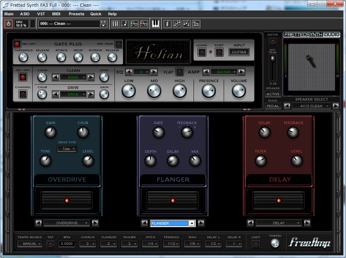Viewport: 346px width, 258px height.
Task: Select previous AMP model
Action: coord(206,72)
